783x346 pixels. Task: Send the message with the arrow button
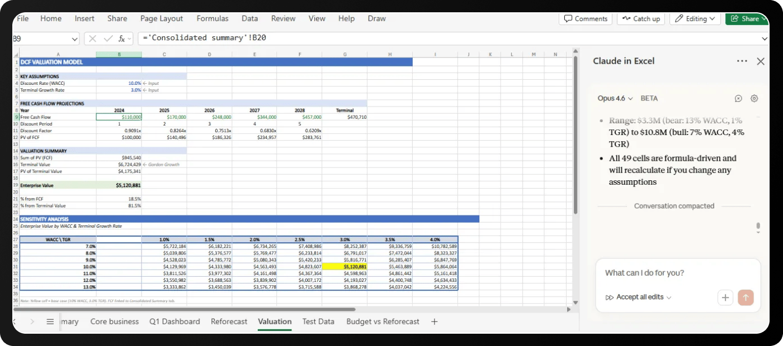tap(746, 297)
